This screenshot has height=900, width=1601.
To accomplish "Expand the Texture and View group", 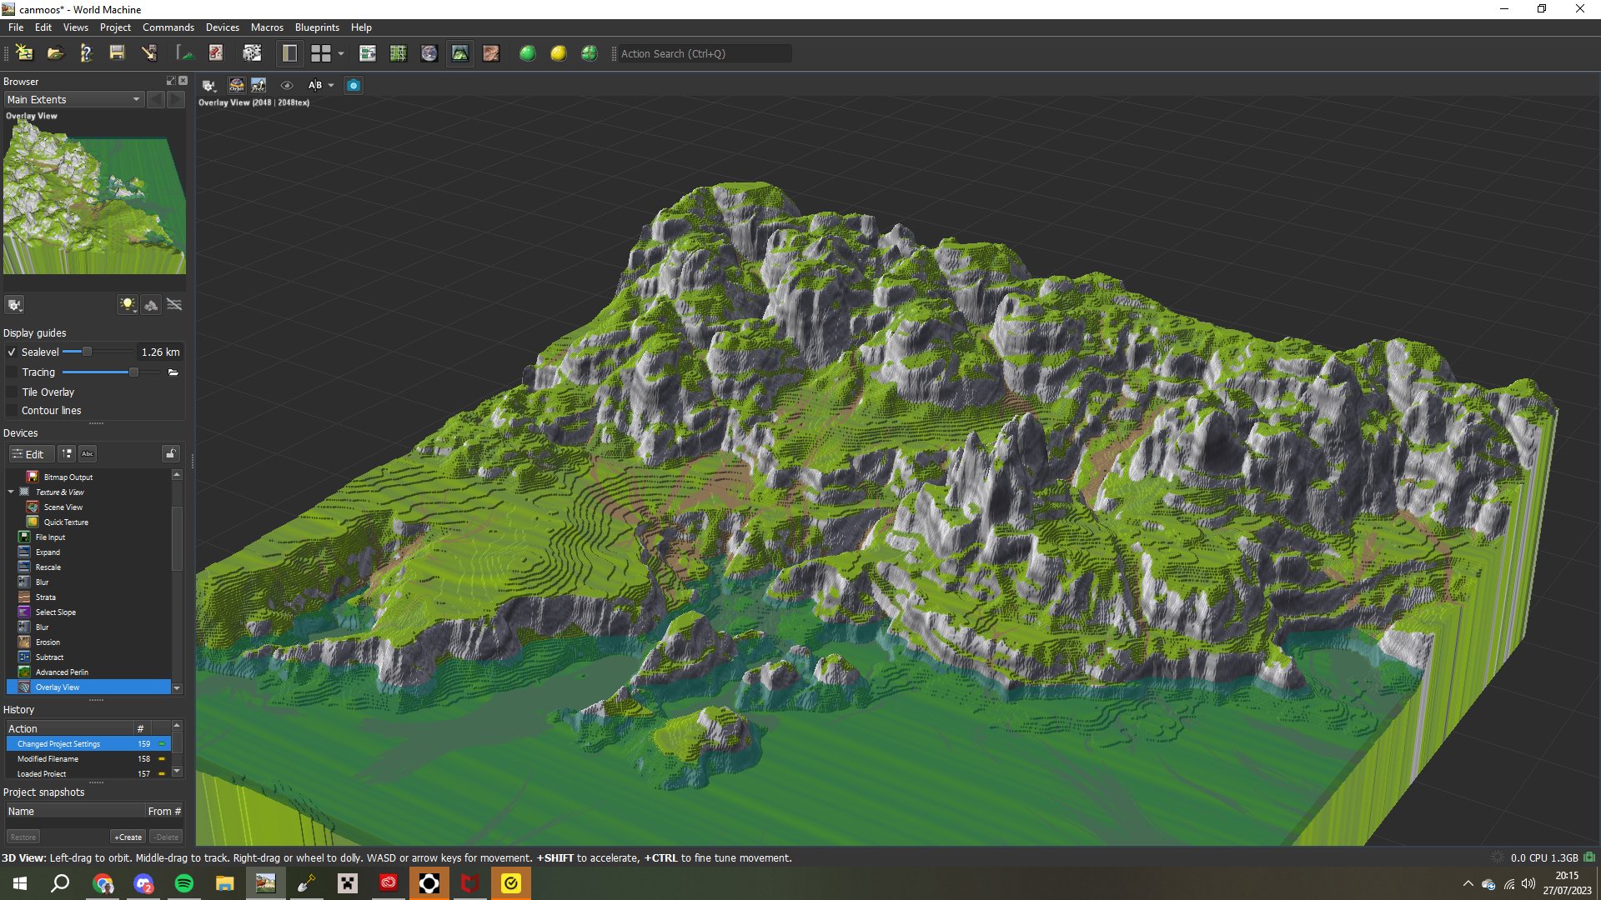I will tap(11, 491).
